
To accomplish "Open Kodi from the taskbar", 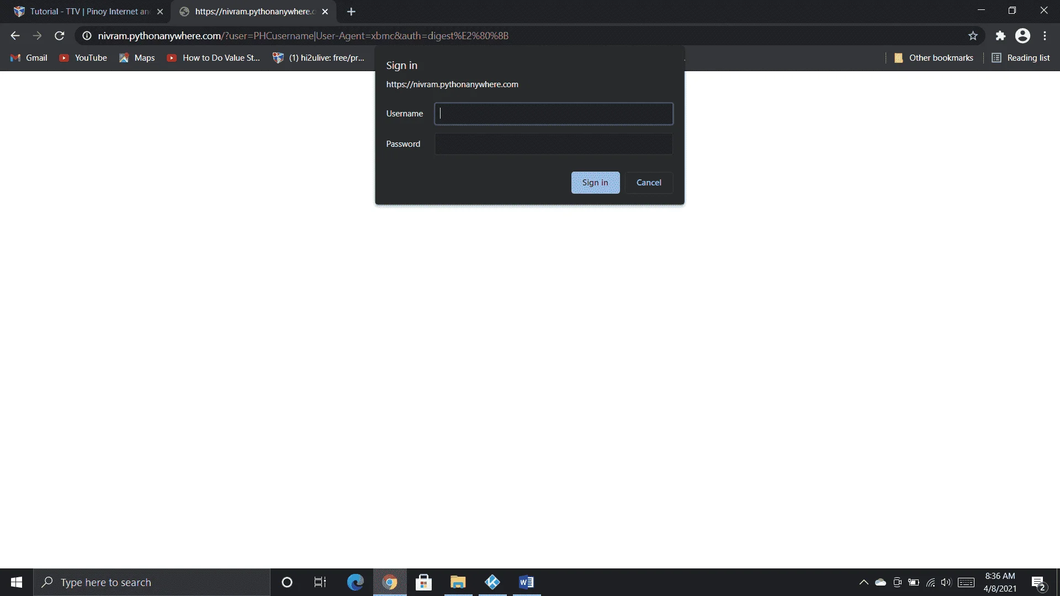I will (492, 582).
